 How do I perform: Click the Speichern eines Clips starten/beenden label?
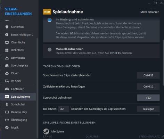tap(67, 75)
